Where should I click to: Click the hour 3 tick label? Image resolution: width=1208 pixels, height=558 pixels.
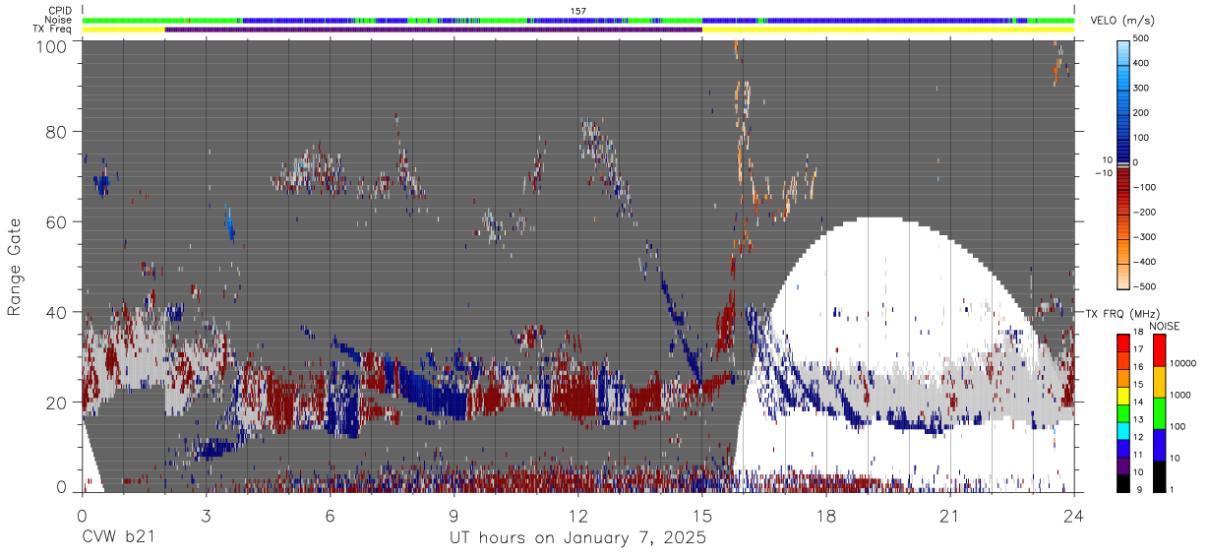pos(206,516)
